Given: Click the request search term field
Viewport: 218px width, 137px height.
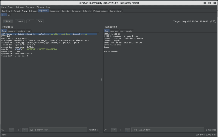Looking at the screenshot, I should [58, 130].
